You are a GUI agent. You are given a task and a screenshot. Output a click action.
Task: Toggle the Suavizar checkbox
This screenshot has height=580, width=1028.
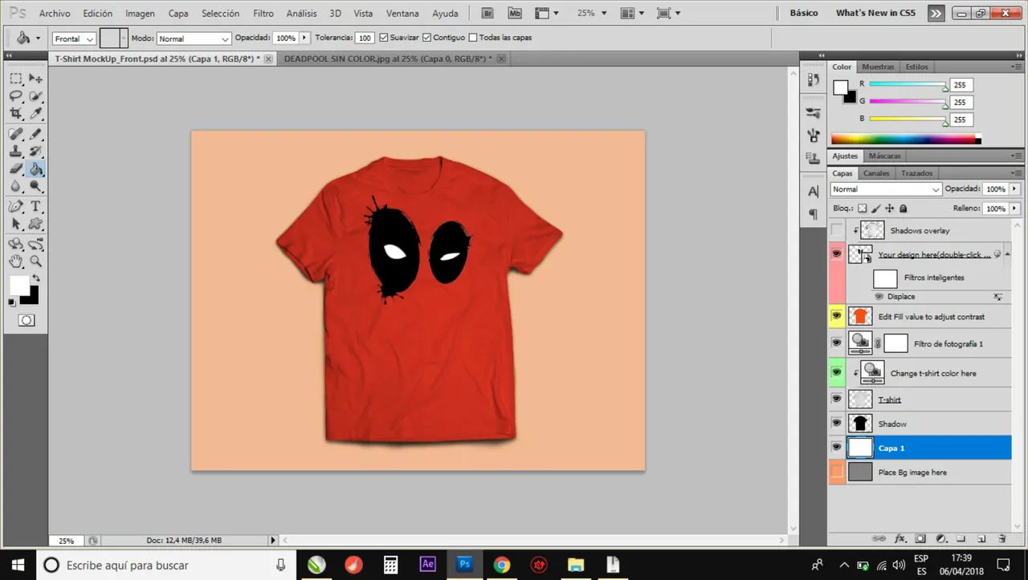[x=383, y=38]
